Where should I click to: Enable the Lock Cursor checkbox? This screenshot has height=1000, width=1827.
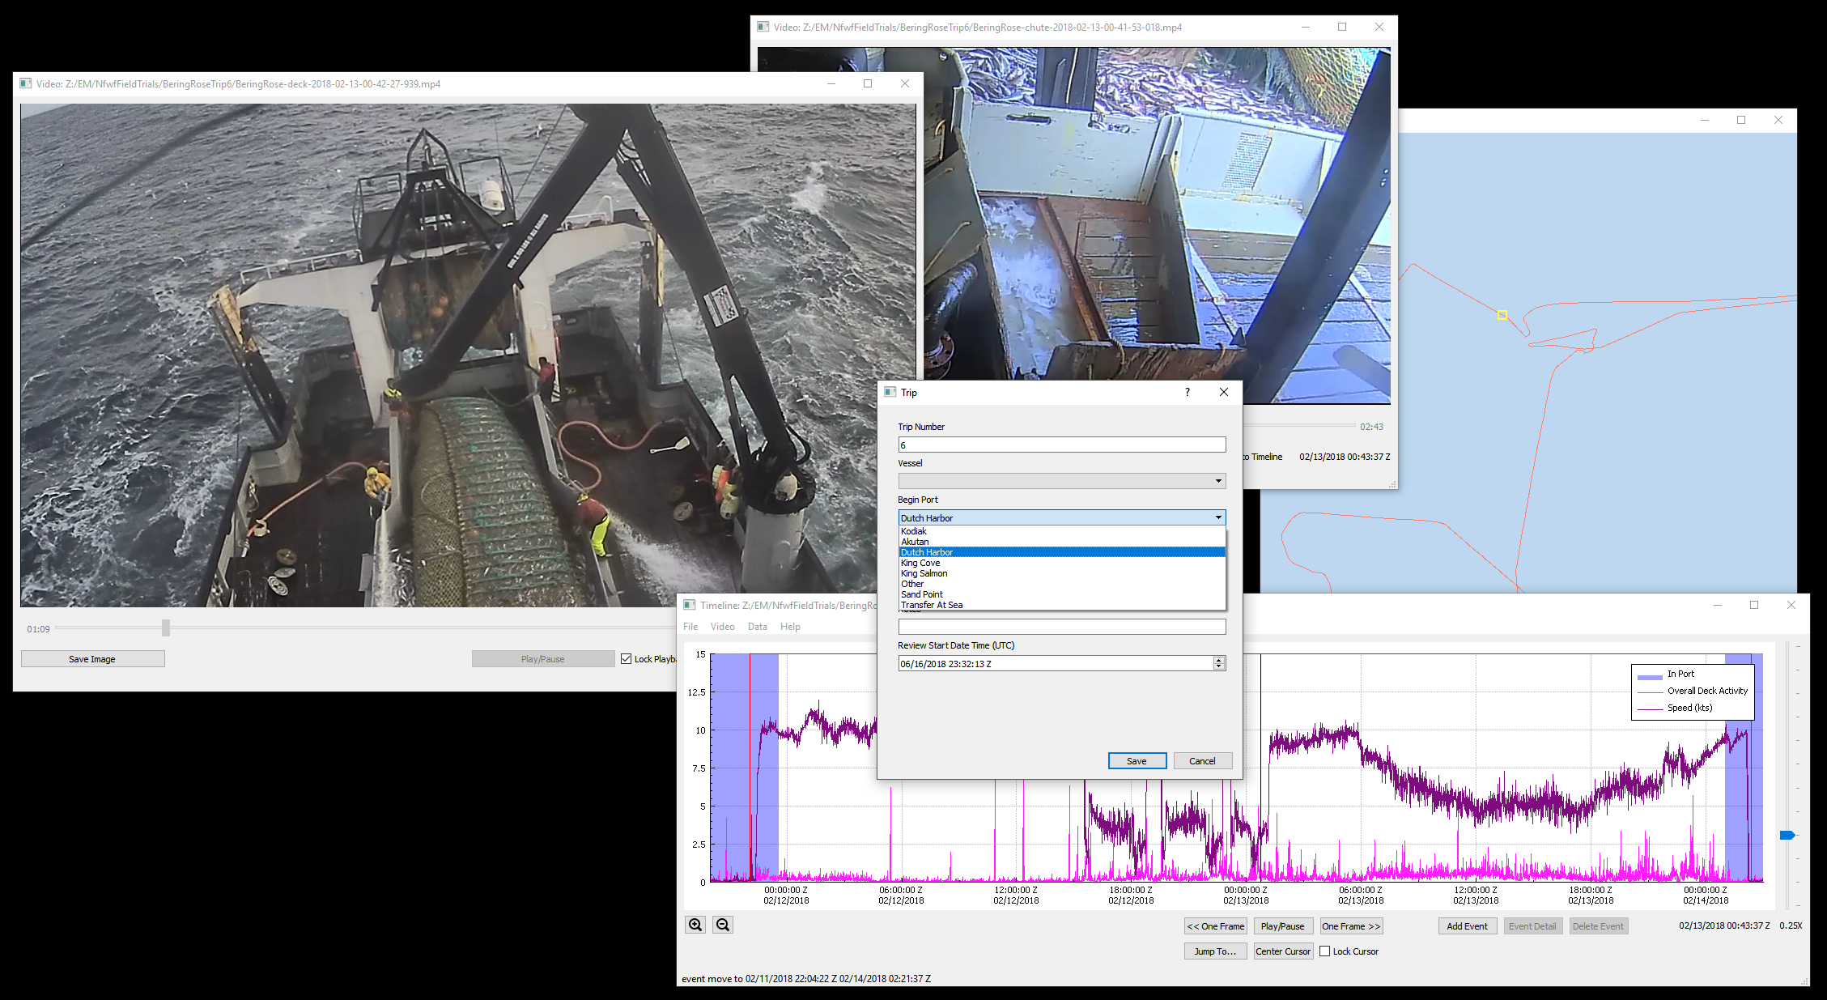tap(1324, 951)
